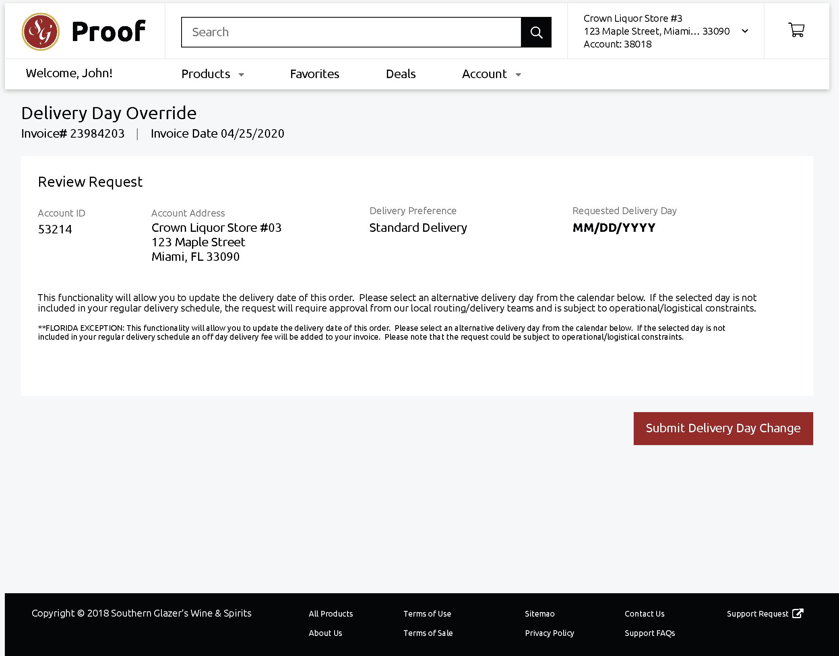The width and height of the screenshot is (839, 656).
Task: Open the Sitemap footer link
Action: 539,614
